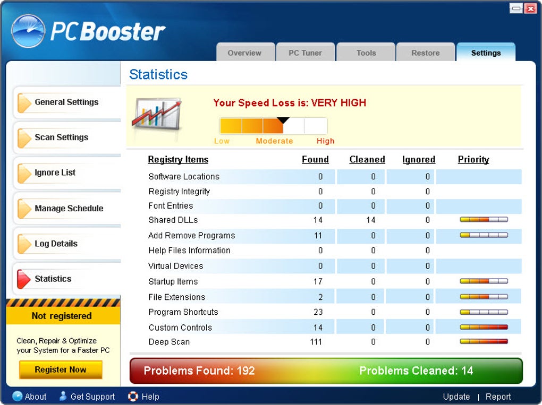Click the Deep Scan found count 111

(316, 342)
